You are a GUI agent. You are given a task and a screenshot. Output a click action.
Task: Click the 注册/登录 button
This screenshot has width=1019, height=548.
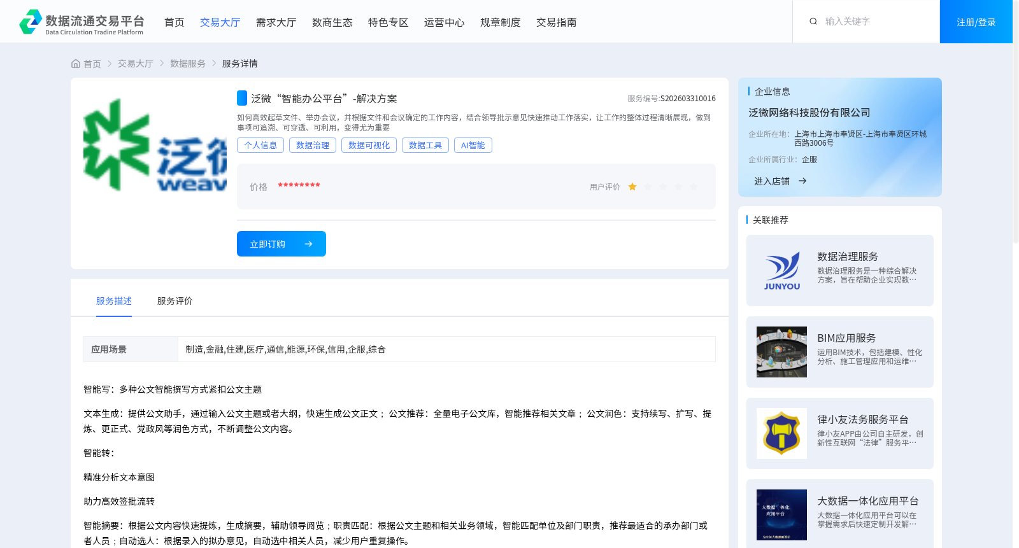(x=976, y=22)
